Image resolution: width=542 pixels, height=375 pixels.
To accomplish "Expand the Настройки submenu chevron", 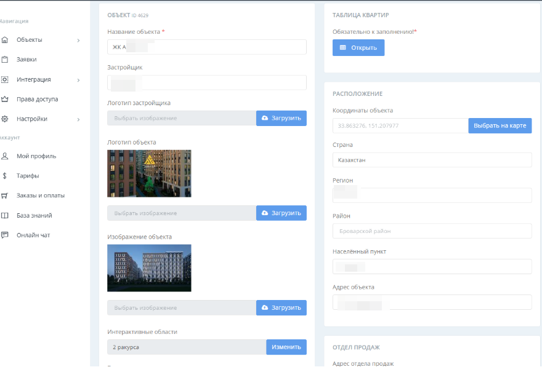I will pos(78,119).
